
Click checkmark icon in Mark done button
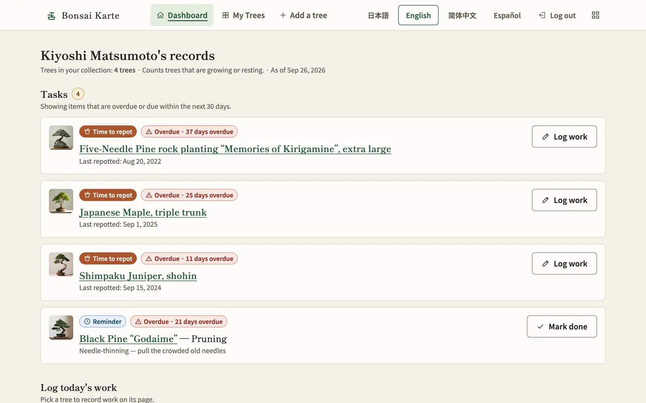(x=540, y=326)
